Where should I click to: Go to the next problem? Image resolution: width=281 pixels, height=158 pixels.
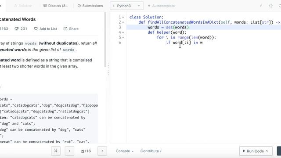point(102,151)
